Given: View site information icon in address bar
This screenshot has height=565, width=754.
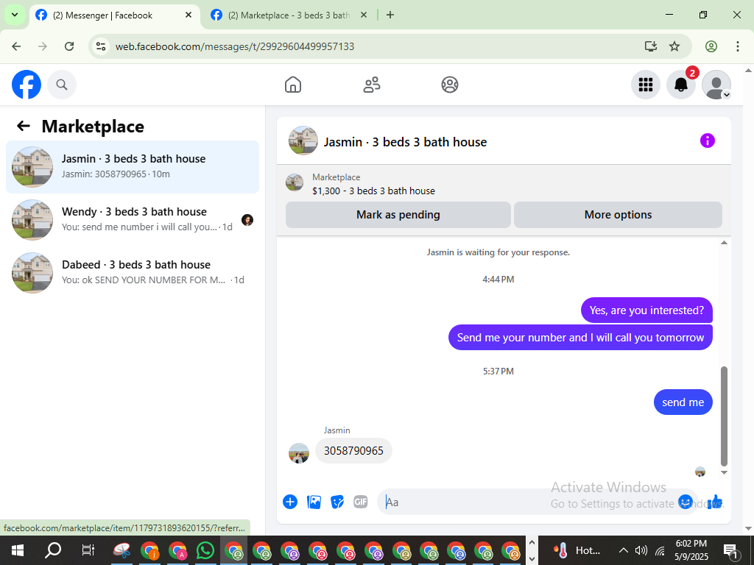Looking at the screenshot, I should click(100, 46).
